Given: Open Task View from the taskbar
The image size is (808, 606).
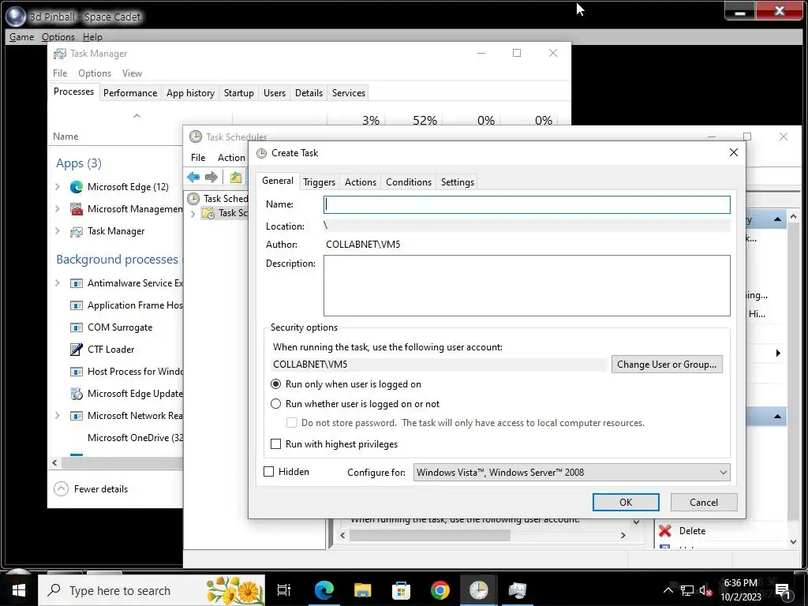Looking at the screenshot, I should [x=284, y=590].
